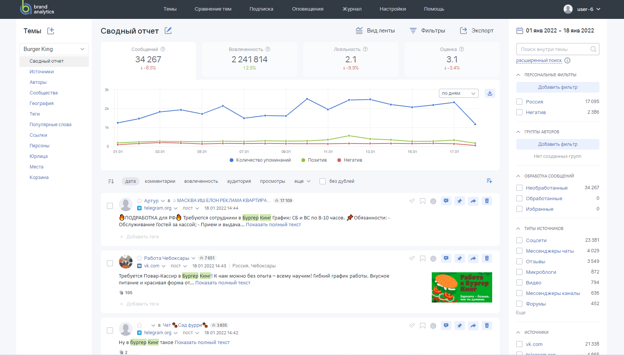Delete Артур's post with the trash icon
This screenshot has width=624, height=355.
(487, 201)
